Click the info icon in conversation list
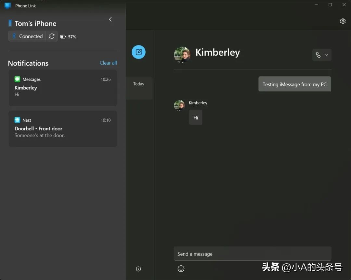The height and width of the screenshot is (280, 351). 138,269
